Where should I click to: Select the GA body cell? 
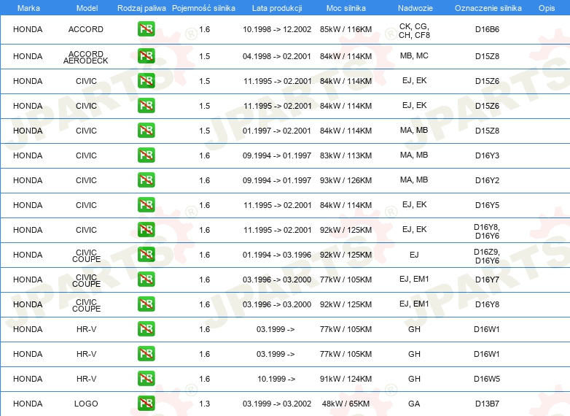tap(414, 404)
